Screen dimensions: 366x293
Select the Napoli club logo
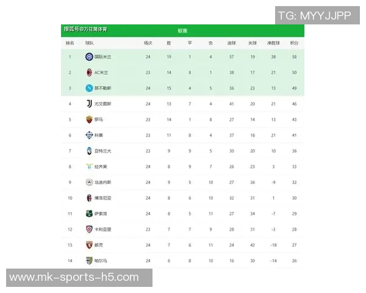click(x=89, y=88)
